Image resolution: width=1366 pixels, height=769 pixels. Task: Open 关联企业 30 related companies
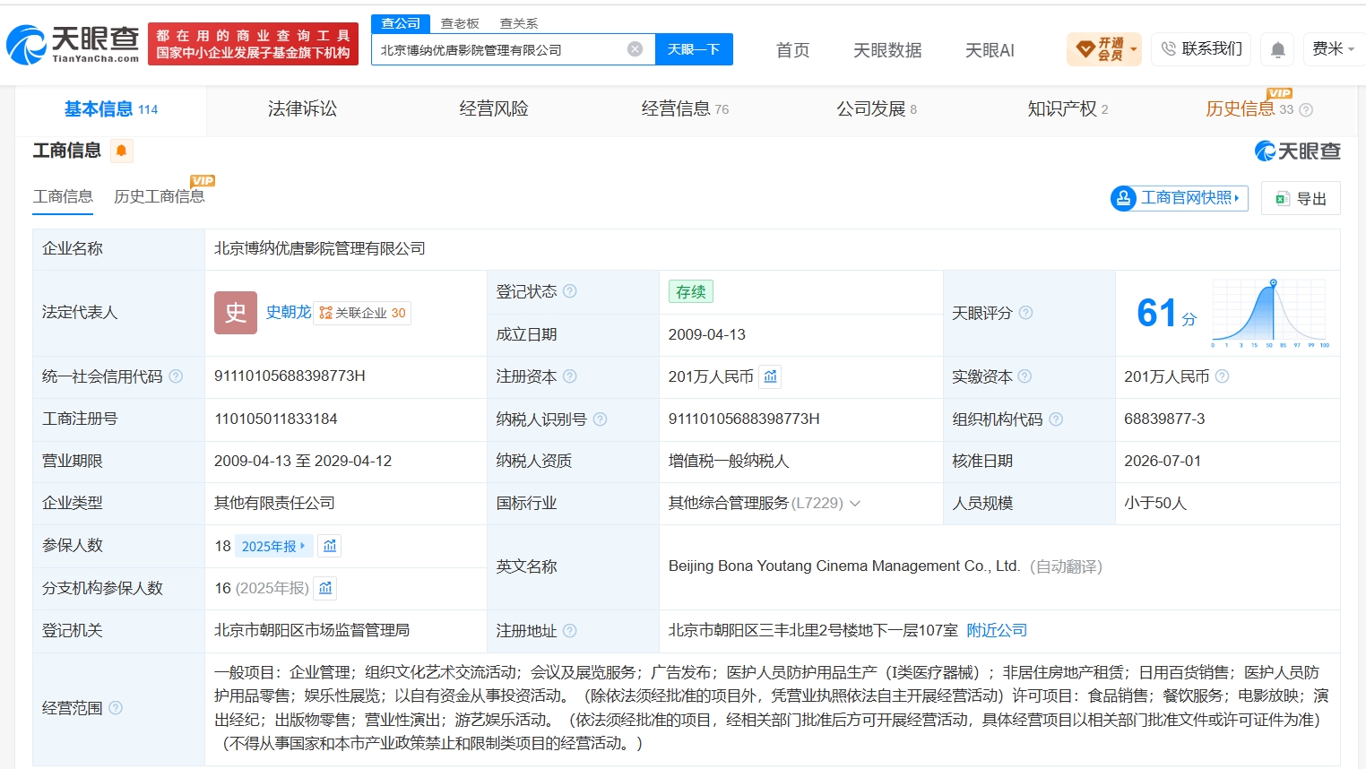click(362, 313)
